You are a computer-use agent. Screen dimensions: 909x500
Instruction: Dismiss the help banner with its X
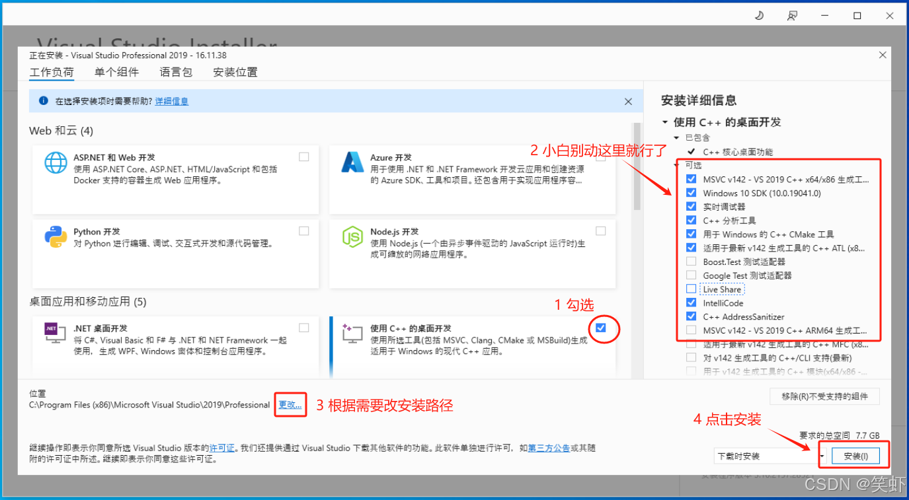pyautogui.click(x=628, y=101)
